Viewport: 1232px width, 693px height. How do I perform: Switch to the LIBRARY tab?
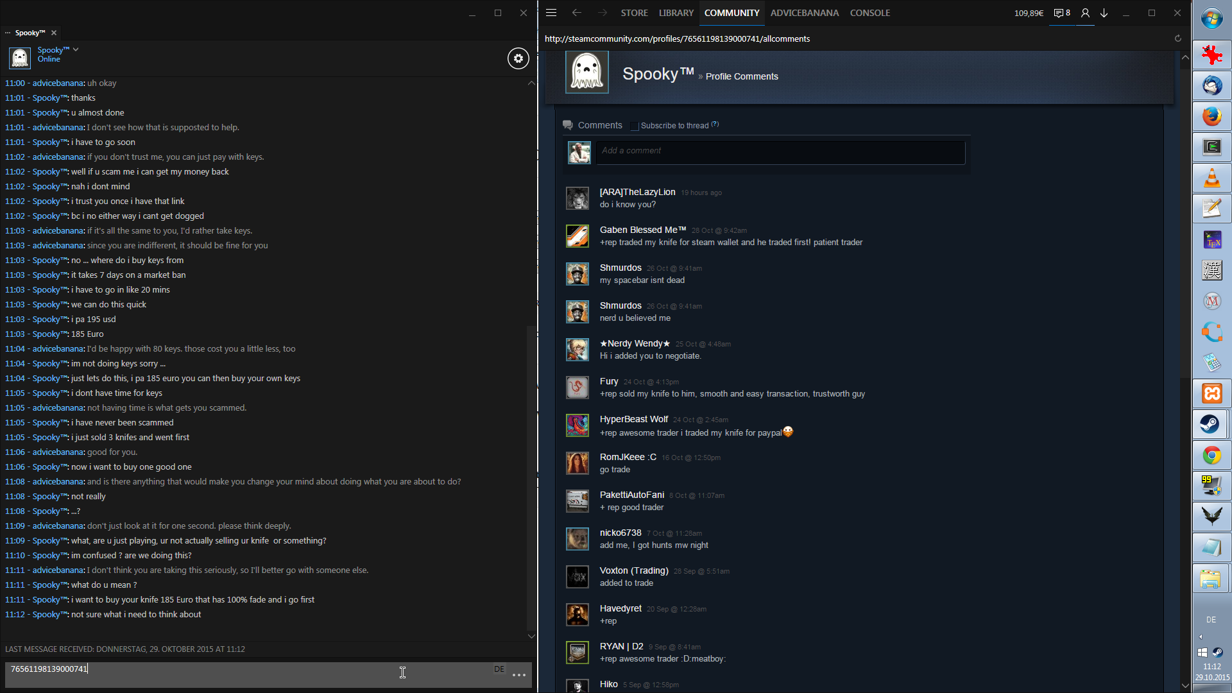[x=676, y=13]
